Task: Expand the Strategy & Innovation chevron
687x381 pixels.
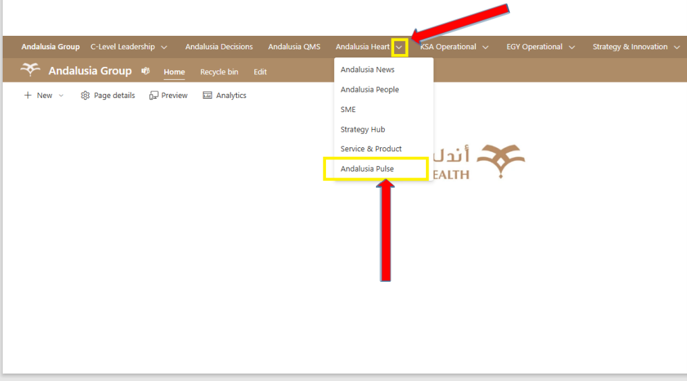Action: point(677,47)
